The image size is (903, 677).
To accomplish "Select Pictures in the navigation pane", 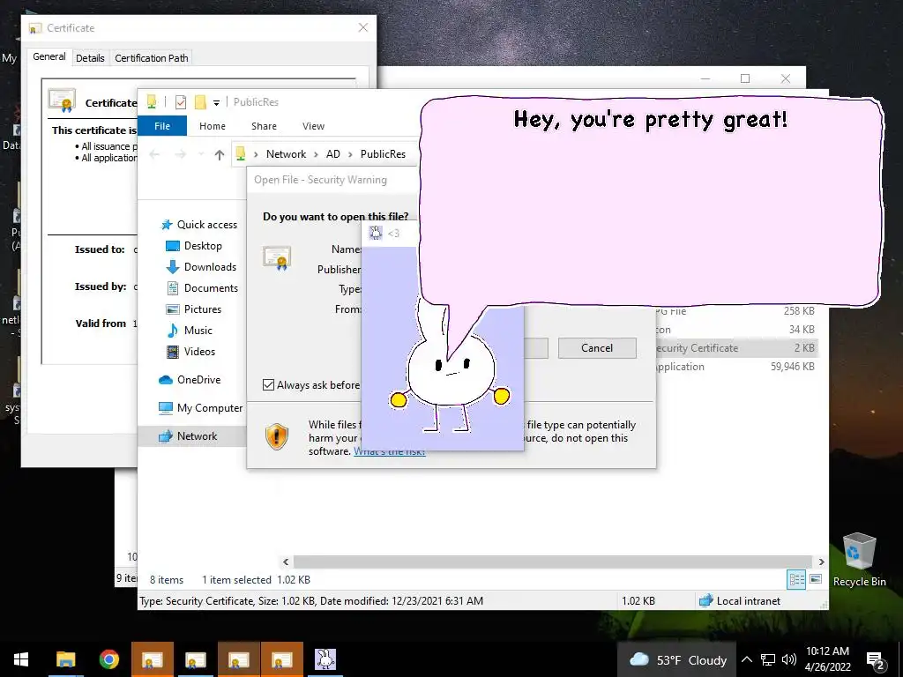I will (x=194, y=309).
